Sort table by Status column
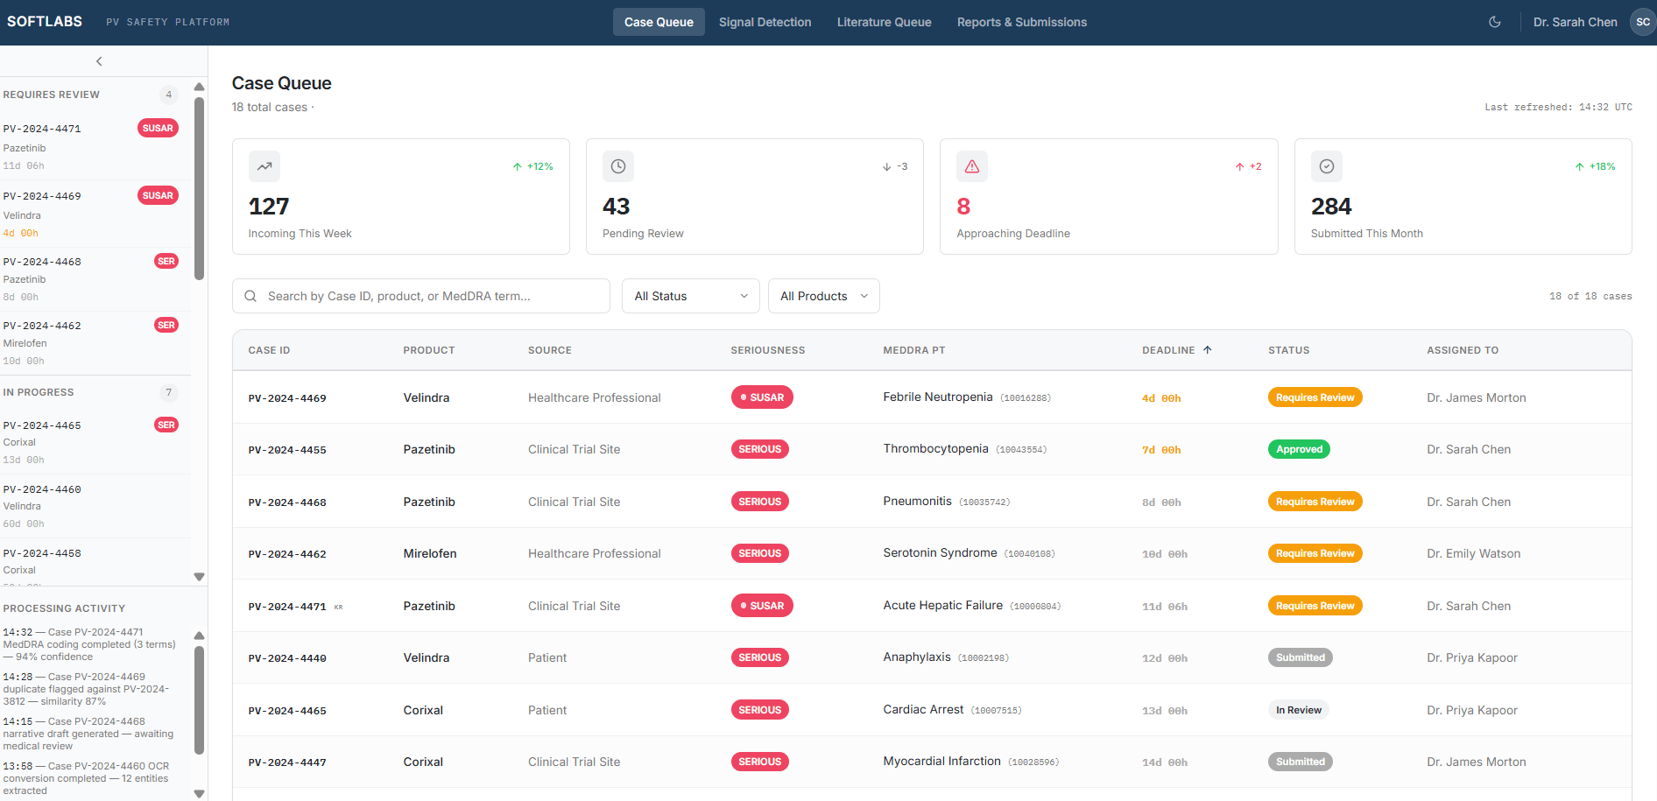This screenshot has height=801, width=1657. click(1289, 350)
